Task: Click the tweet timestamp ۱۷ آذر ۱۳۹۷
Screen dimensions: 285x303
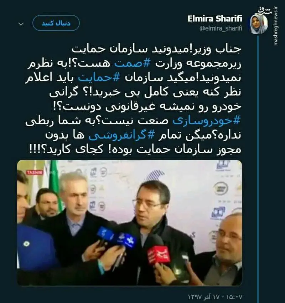Action: (x=215, y=296)
